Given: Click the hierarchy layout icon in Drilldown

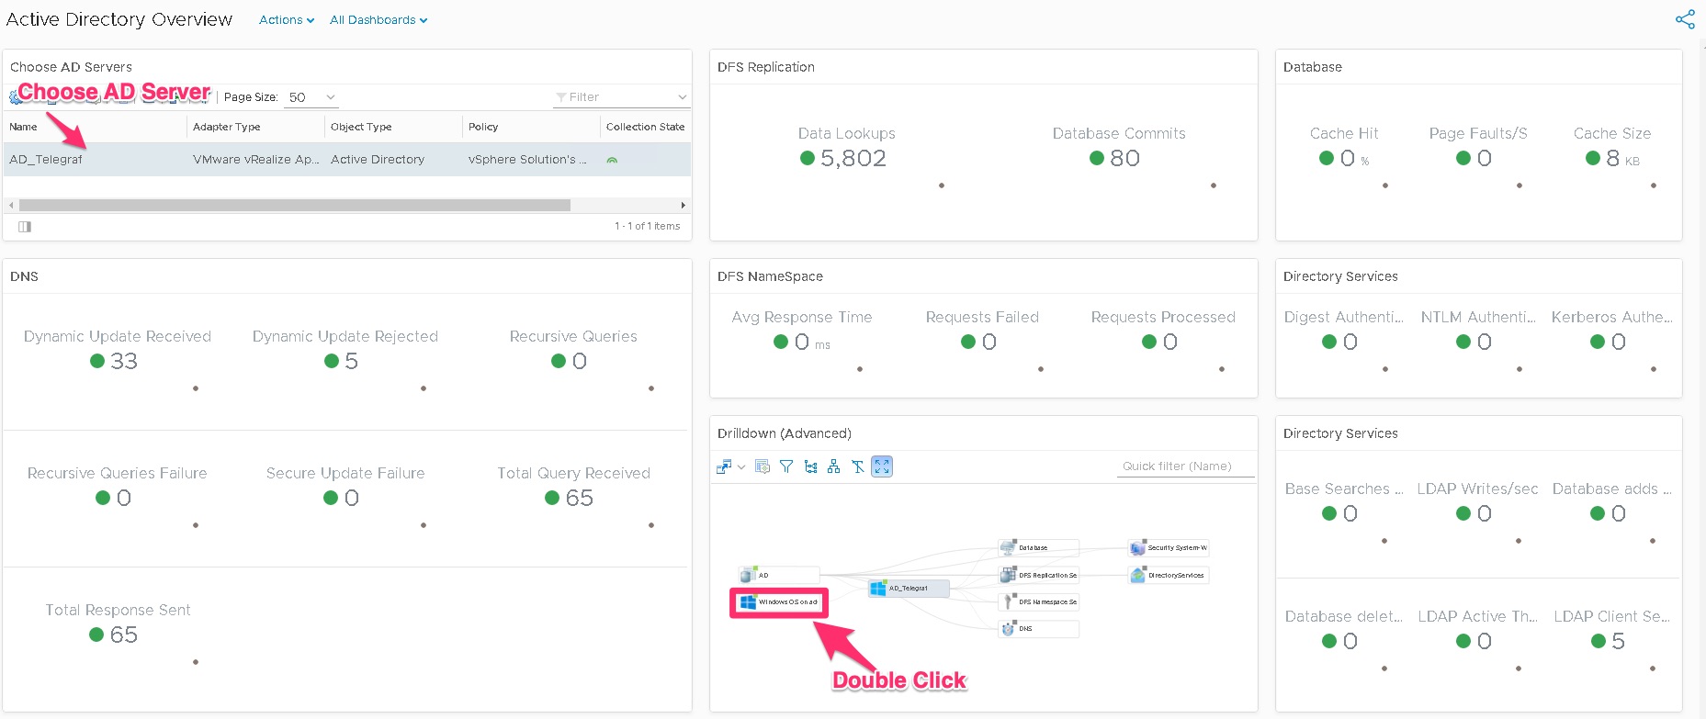Looking at the screenshot, I should point(833,466).
